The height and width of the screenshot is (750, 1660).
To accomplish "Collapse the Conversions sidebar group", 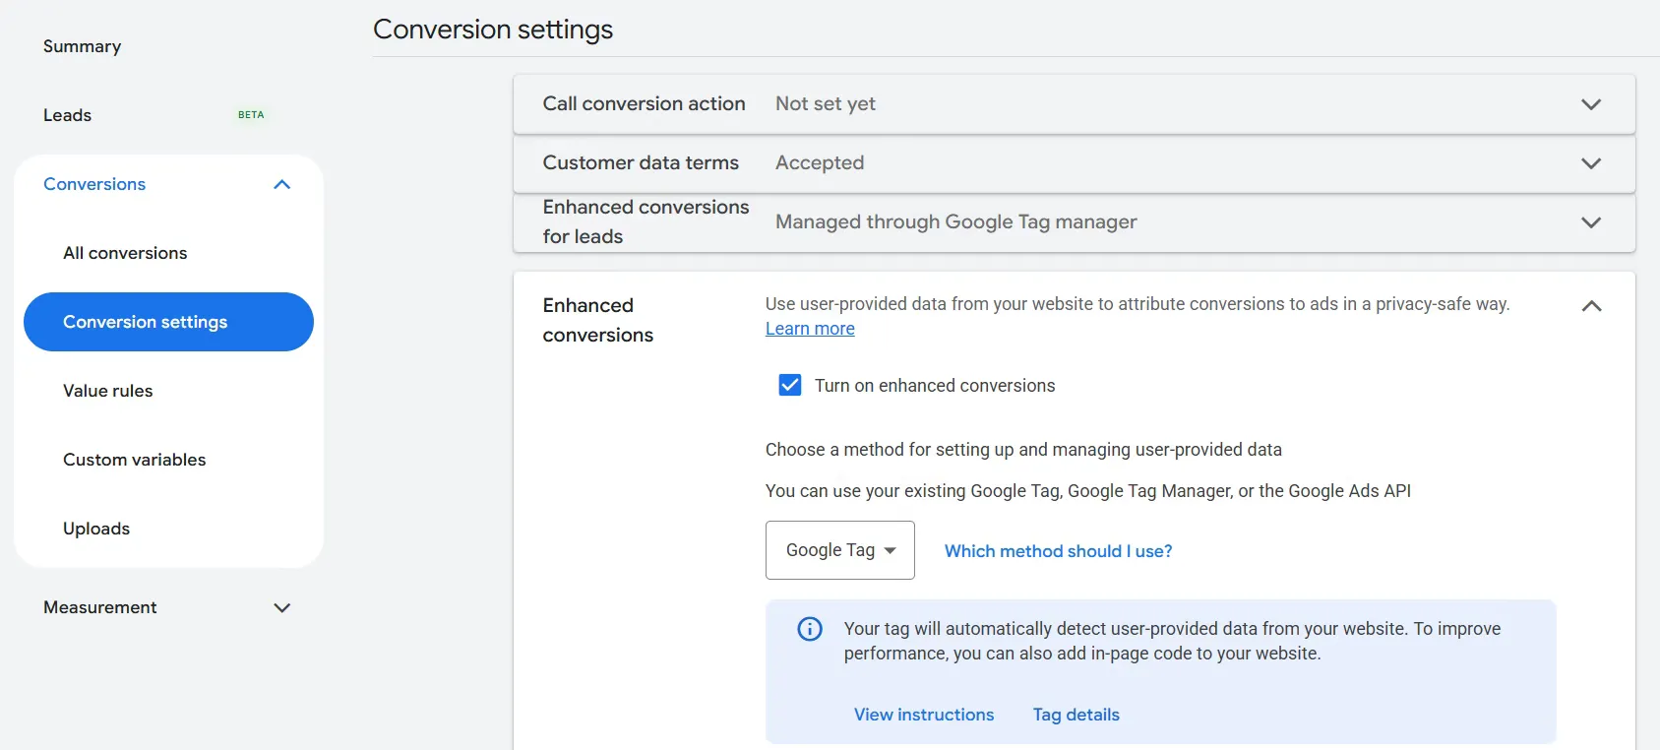I will pos(281,184).
